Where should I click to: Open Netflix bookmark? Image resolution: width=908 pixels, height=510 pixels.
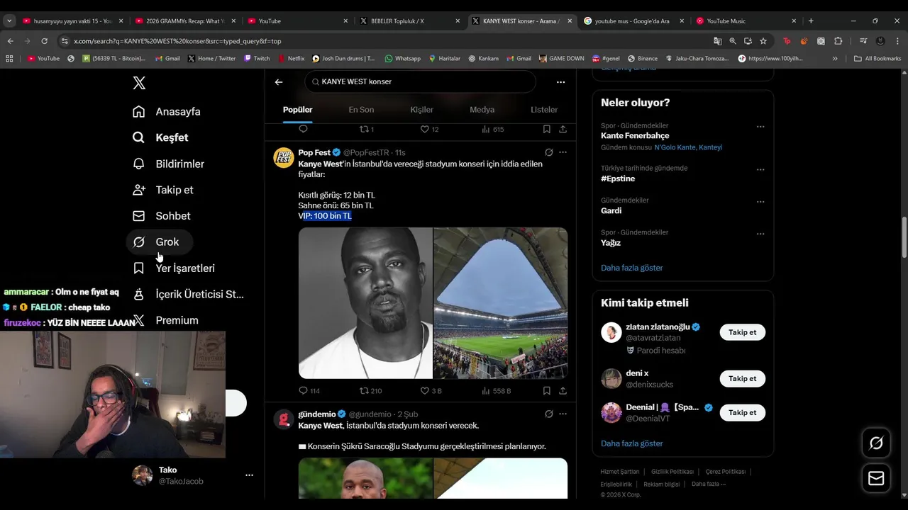point(292,58)
